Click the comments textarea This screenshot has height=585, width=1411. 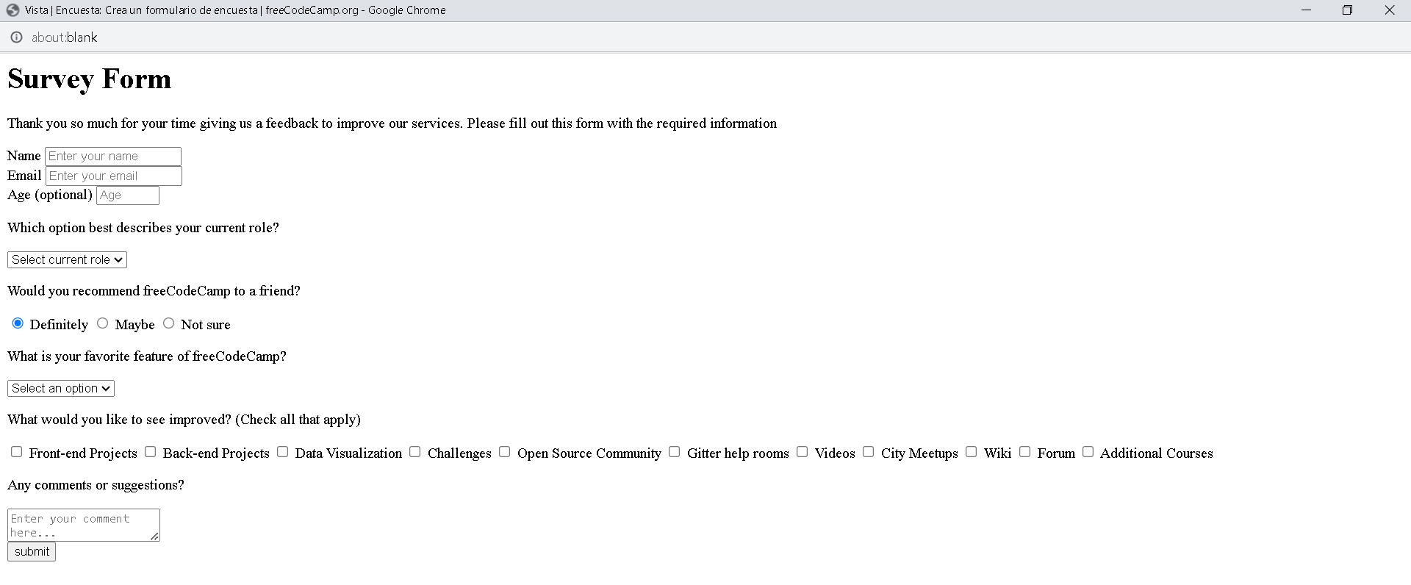click(x=83, y=525)
